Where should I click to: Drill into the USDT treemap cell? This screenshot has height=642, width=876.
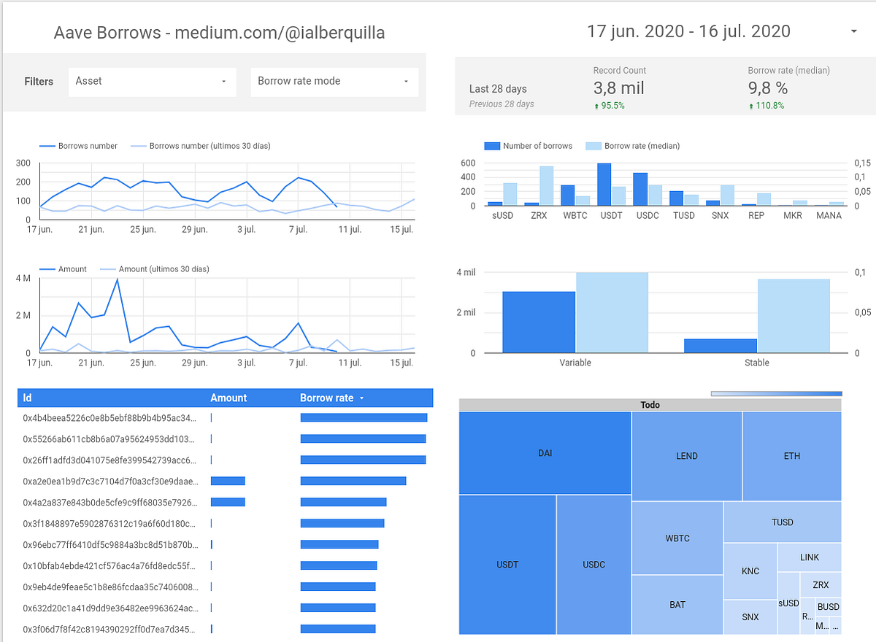tap(507, 564)
